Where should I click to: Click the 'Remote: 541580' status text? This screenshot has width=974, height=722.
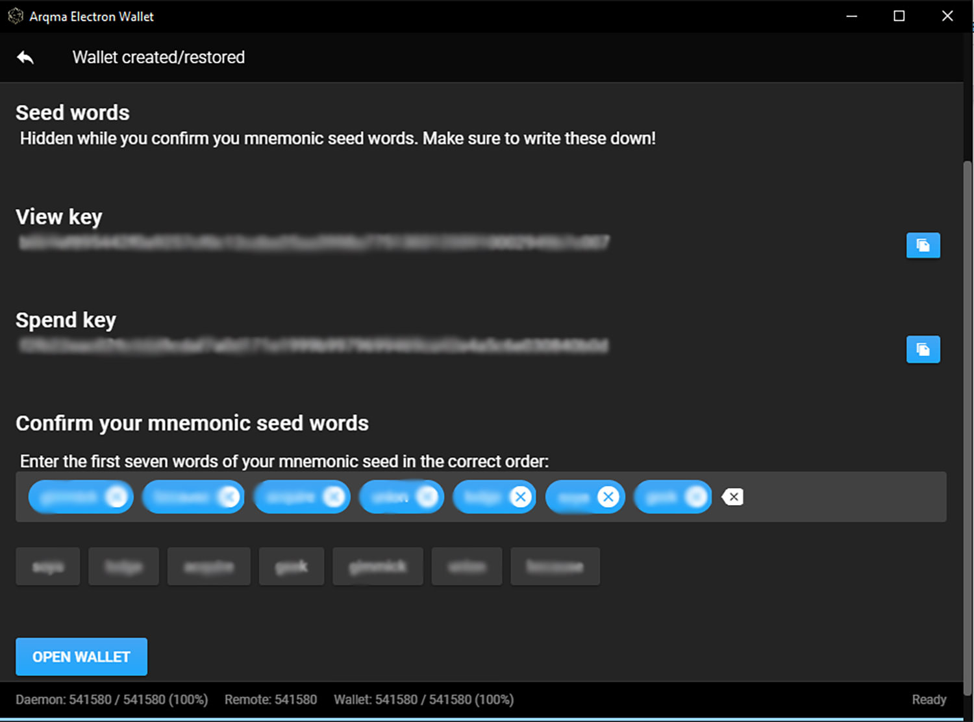[271, 699]
